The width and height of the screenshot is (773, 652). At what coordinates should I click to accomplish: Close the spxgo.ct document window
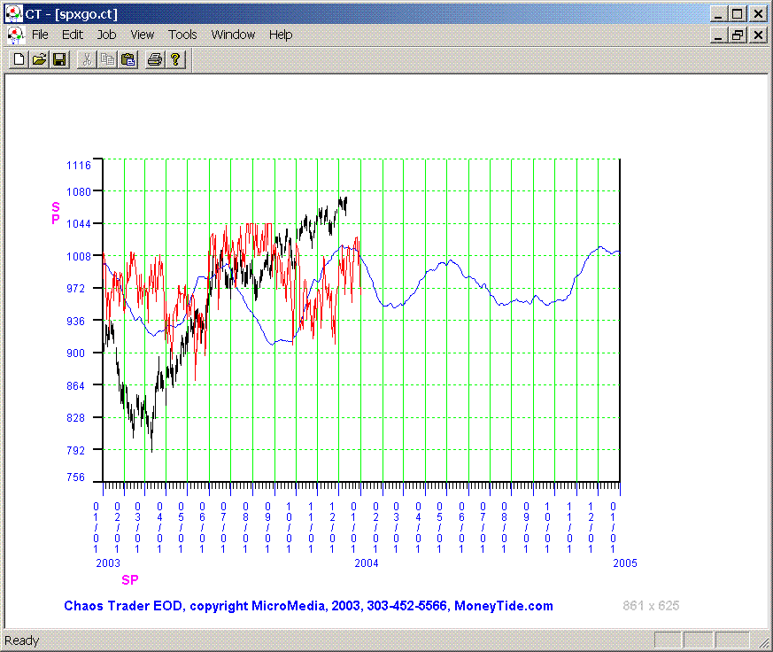pos(758,35)
